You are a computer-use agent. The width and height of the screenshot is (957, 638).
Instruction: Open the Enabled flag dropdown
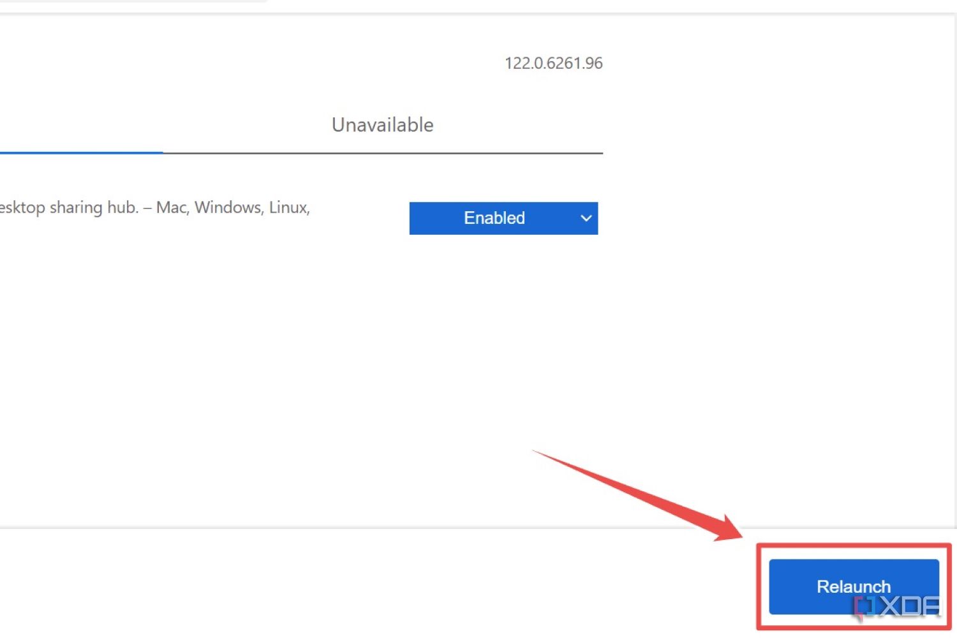coord(503,218)
